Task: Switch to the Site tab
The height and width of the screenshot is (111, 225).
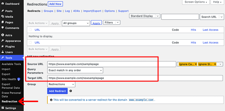Action: (x=59, y=11)
